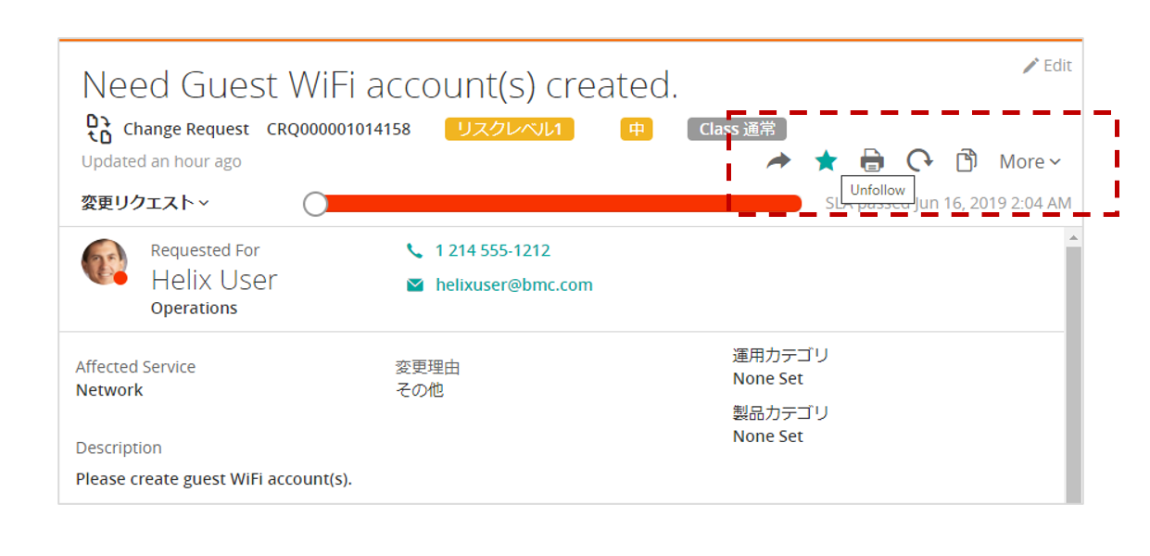This screenshot has height=556, width=1150.
Task: Call phone number 1 214 555-1212
Action: pos(492,251)
